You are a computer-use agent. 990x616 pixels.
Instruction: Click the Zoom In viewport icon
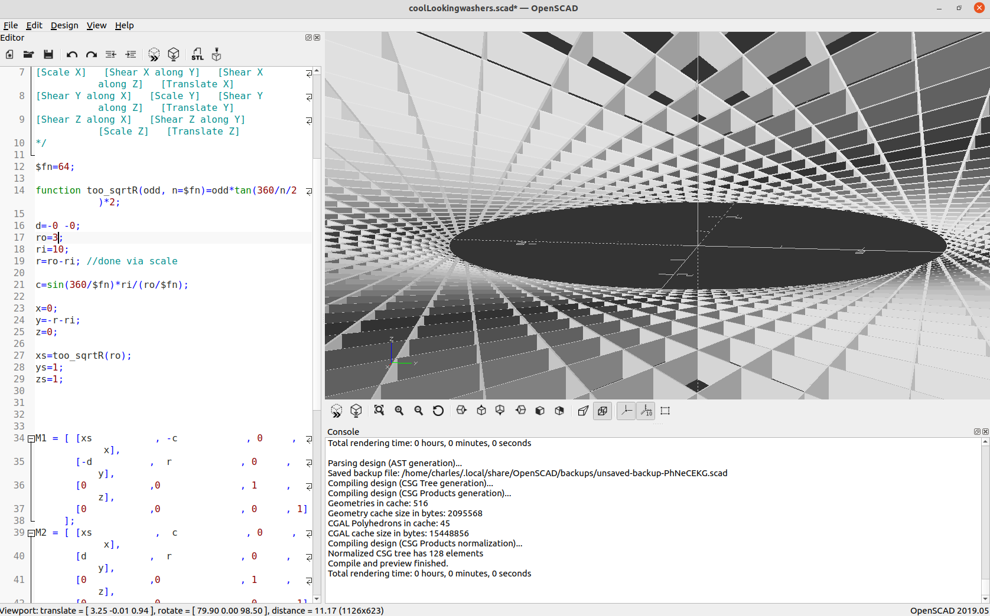[399, 411]
